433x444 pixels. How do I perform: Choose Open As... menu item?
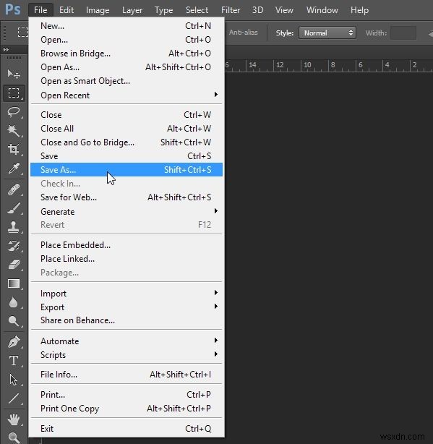point(127,67)
